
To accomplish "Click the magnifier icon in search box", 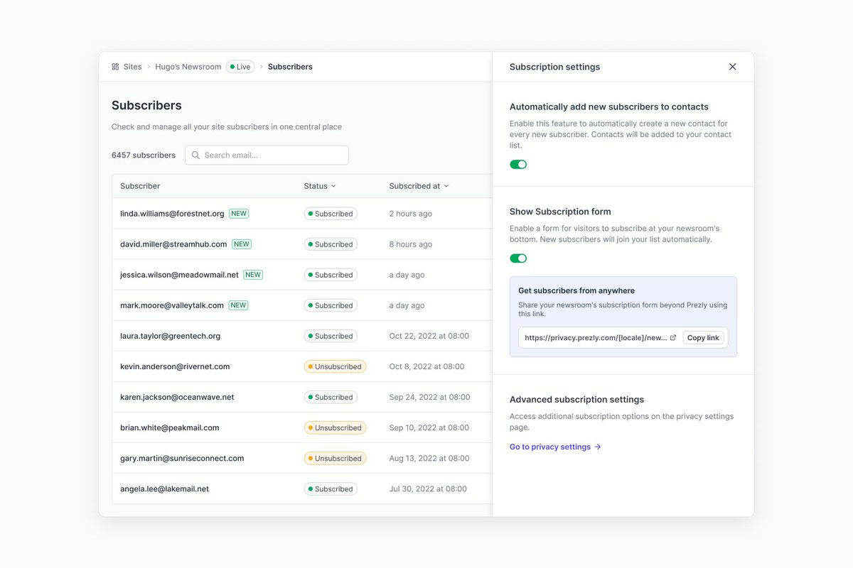I will pos(195,155).
